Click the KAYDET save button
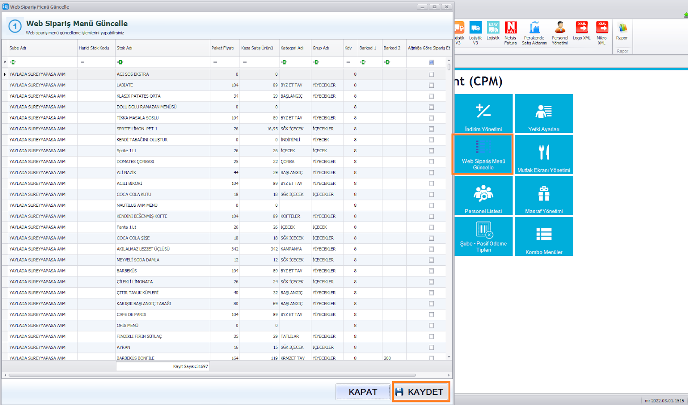Viewport: 688px width, 405px height. pyautogui.click(x=421, y=392)
